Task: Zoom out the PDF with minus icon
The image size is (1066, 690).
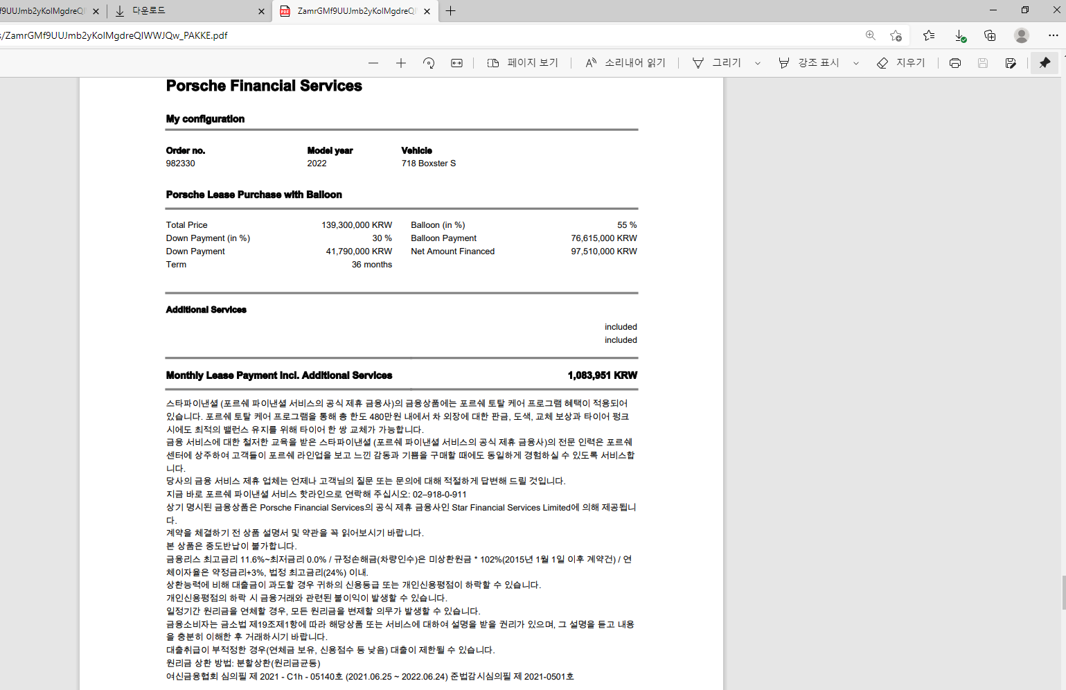Action: (373, 63)
